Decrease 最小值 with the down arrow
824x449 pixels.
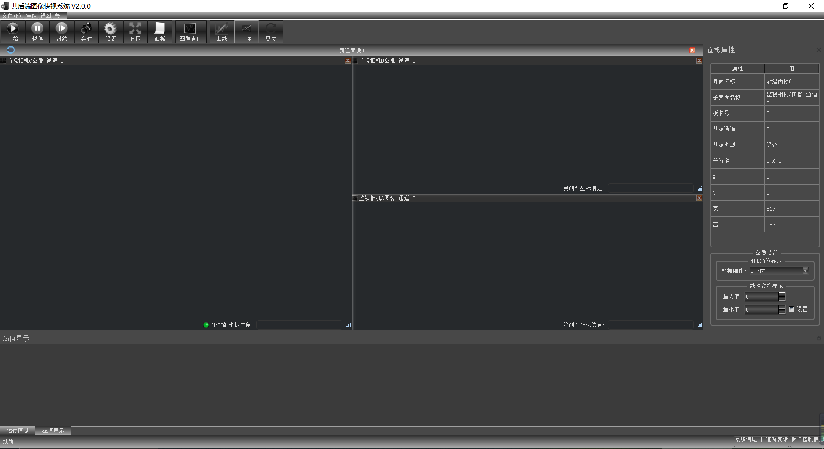[x=782, y=312]
